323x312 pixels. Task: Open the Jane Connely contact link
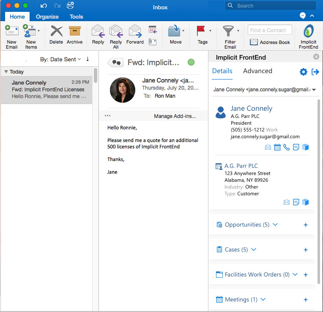[x=251, y=109]
